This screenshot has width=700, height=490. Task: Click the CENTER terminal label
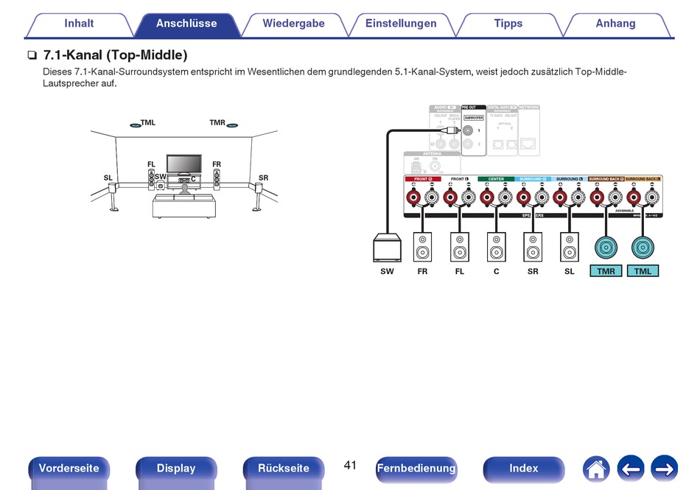[496, 179]
